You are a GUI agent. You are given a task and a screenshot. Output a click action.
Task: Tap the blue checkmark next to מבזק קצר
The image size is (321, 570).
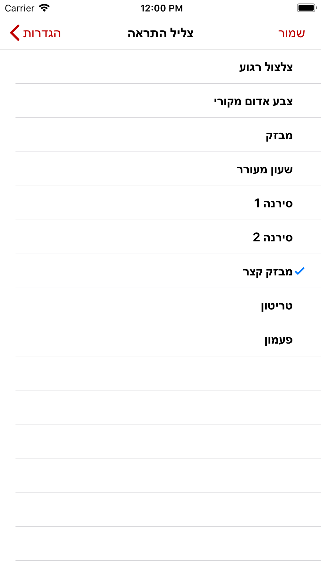(299, 271)
